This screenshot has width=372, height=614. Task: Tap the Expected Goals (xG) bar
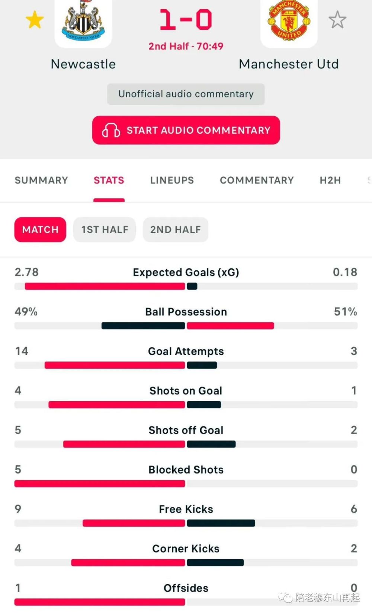tap(186, 286)
